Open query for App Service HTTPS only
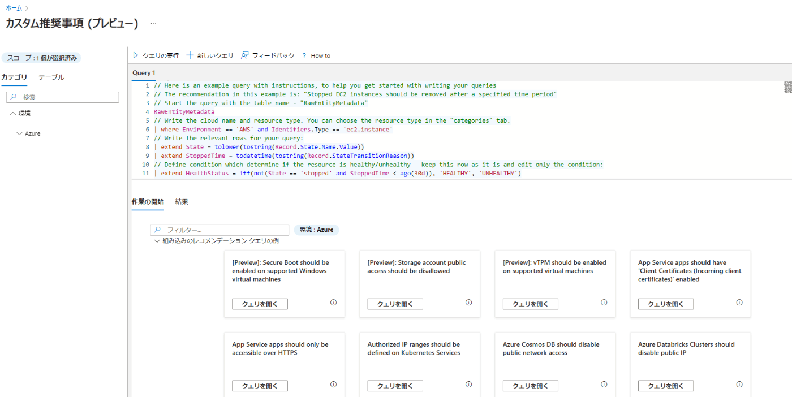Image resolution: width=792 pixels, height=397 pixels. pyautogui.click(x=260, y=386)
